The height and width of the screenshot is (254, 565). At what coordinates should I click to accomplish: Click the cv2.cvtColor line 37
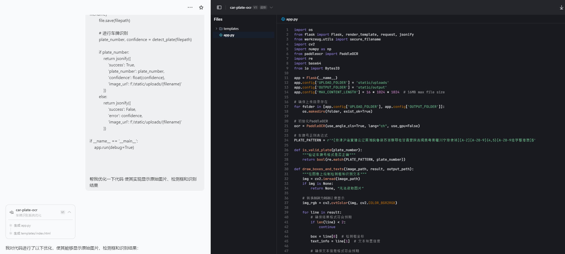pyautogui.click(x=350, y=203)
